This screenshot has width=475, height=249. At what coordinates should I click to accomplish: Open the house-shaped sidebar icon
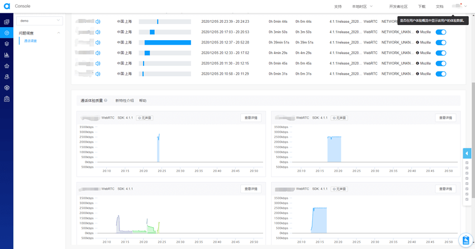(x=7, y=66)
